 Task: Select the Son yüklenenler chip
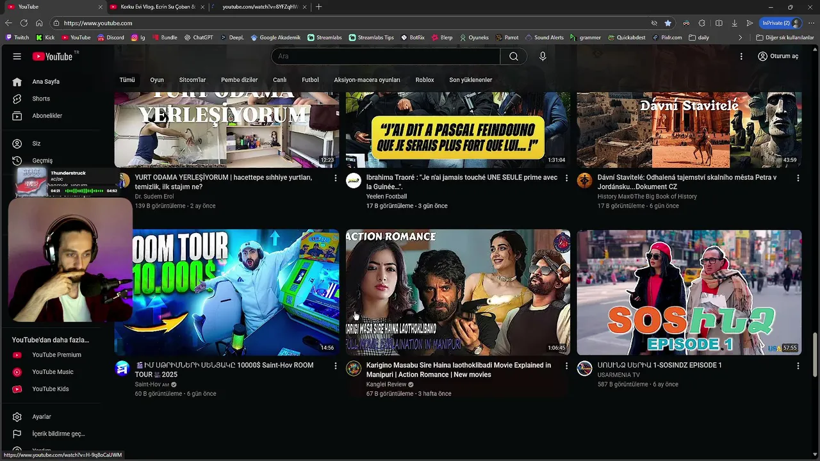tap(470, 80)
